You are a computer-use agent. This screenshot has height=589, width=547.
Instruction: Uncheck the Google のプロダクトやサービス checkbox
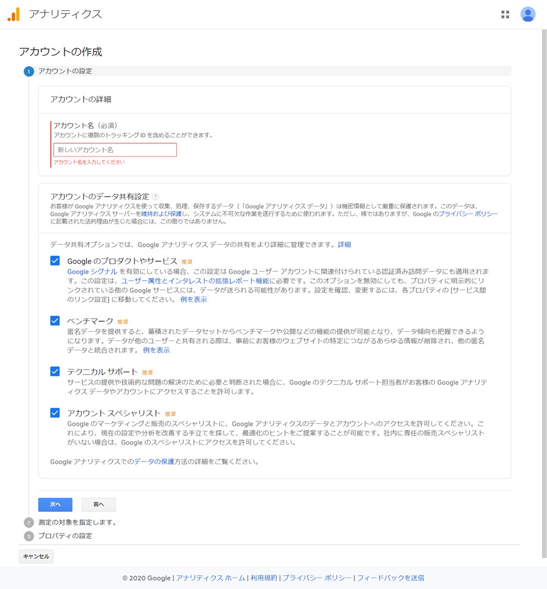pos(55,261)
